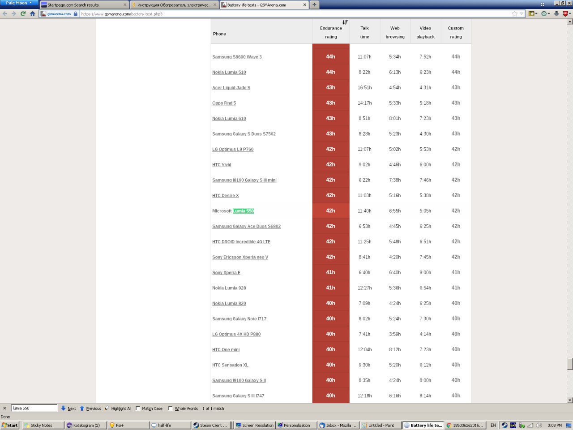Find the Next match
This screenshot has width=573, height=430.
68,408
